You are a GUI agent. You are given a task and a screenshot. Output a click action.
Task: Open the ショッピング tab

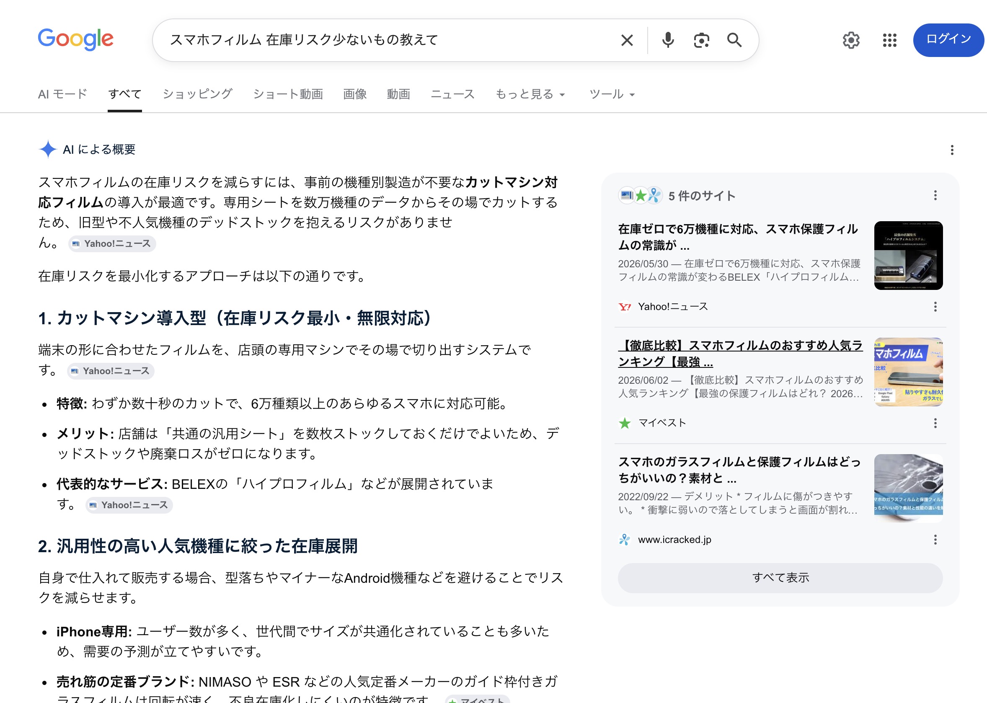(x=197, y=94)
